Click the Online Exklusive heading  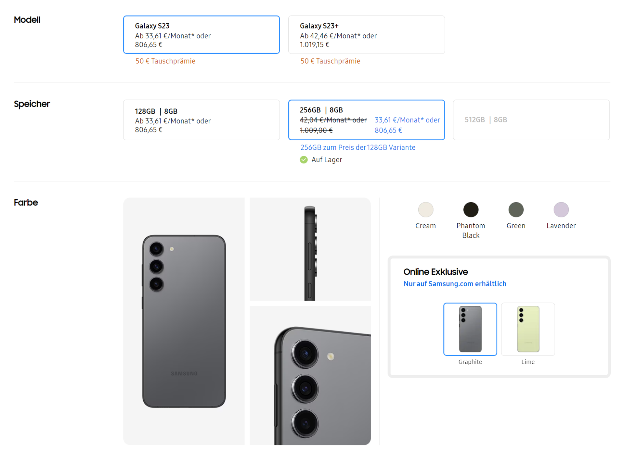coord(435,272)
